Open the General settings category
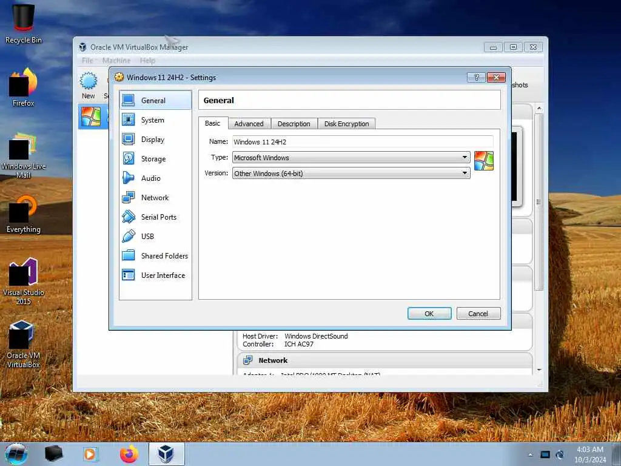Viewport: 621px width, 466px height. [155, 100]
